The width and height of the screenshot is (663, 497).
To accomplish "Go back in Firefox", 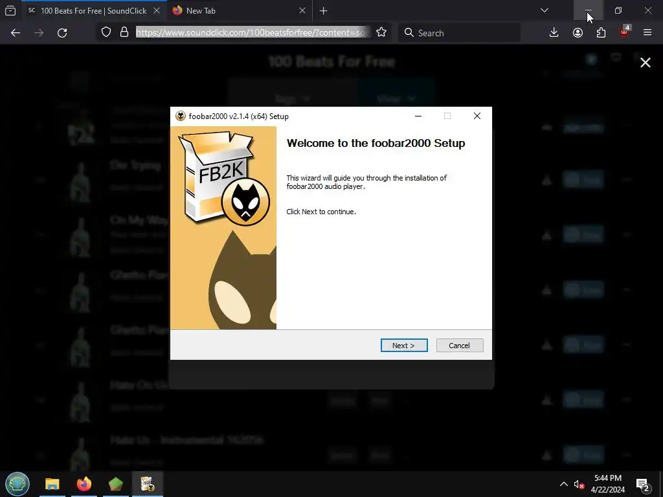I will pos(16,32).
